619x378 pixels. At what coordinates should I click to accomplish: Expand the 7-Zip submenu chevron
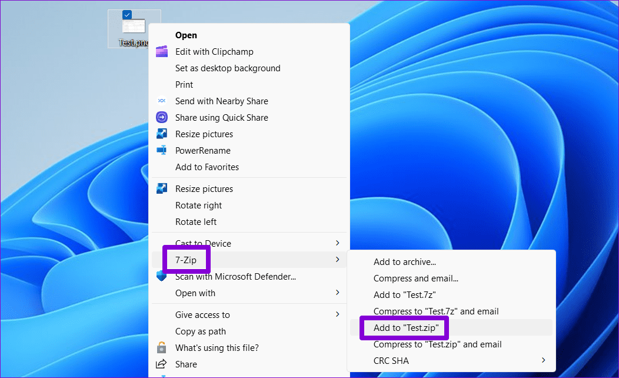pos(337,259)
